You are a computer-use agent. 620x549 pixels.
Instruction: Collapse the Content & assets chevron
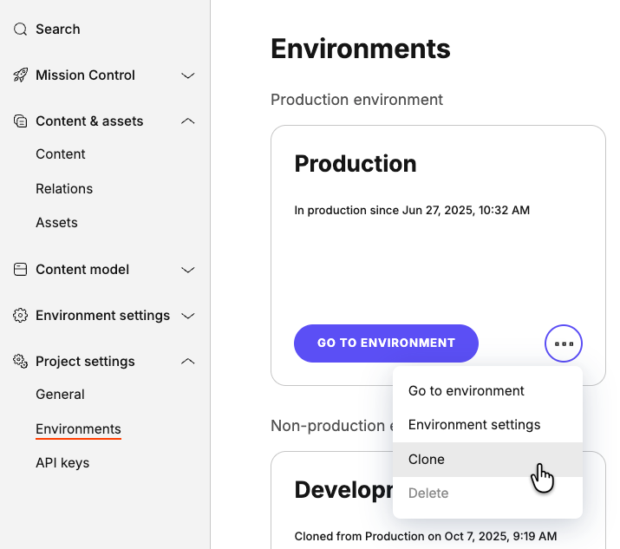click(x=188, y=121)
